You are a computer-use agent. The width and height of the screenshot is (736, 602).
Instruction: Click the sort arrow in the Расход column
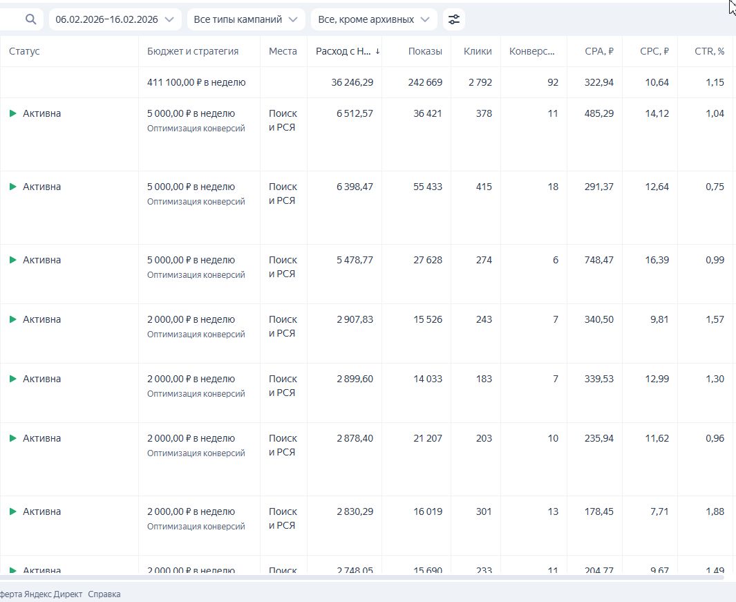[x=377, y=51]
